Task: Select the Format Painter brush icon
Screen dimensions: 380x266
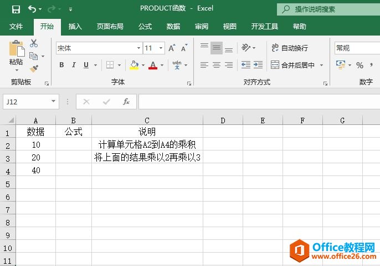Action: click(x=34, y=69)
